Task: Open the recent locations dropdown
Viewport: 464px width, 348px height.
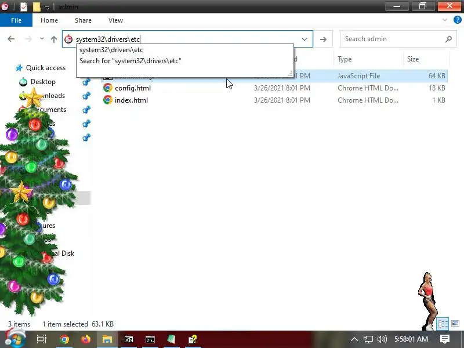Action: tap(42, 38)
